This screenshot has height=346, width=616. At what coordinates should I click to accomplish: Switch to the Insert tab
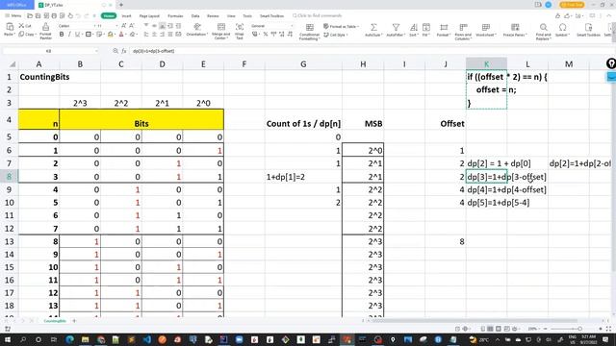pos(126,16)
